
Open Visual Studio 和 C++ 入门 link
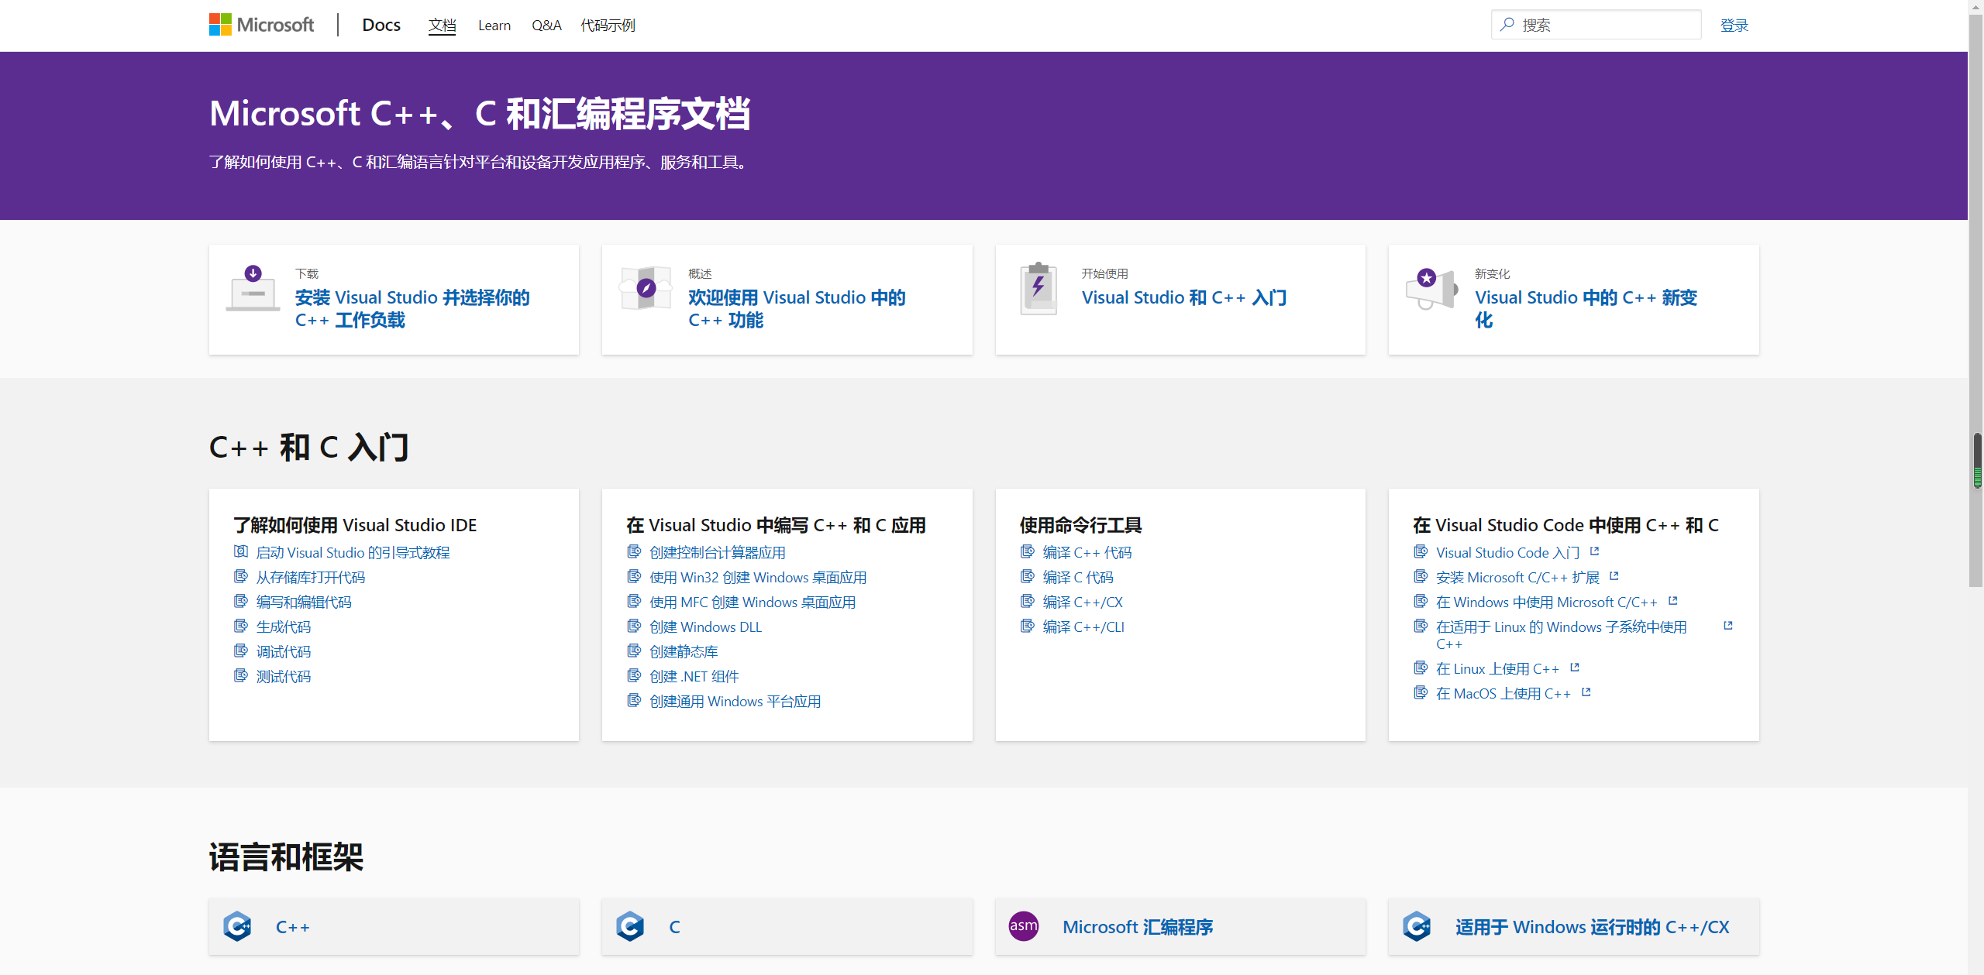pos(1184,297)
